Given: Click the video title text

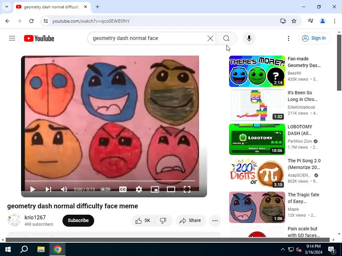Looking at the screenshot, I should pos(72,206).
